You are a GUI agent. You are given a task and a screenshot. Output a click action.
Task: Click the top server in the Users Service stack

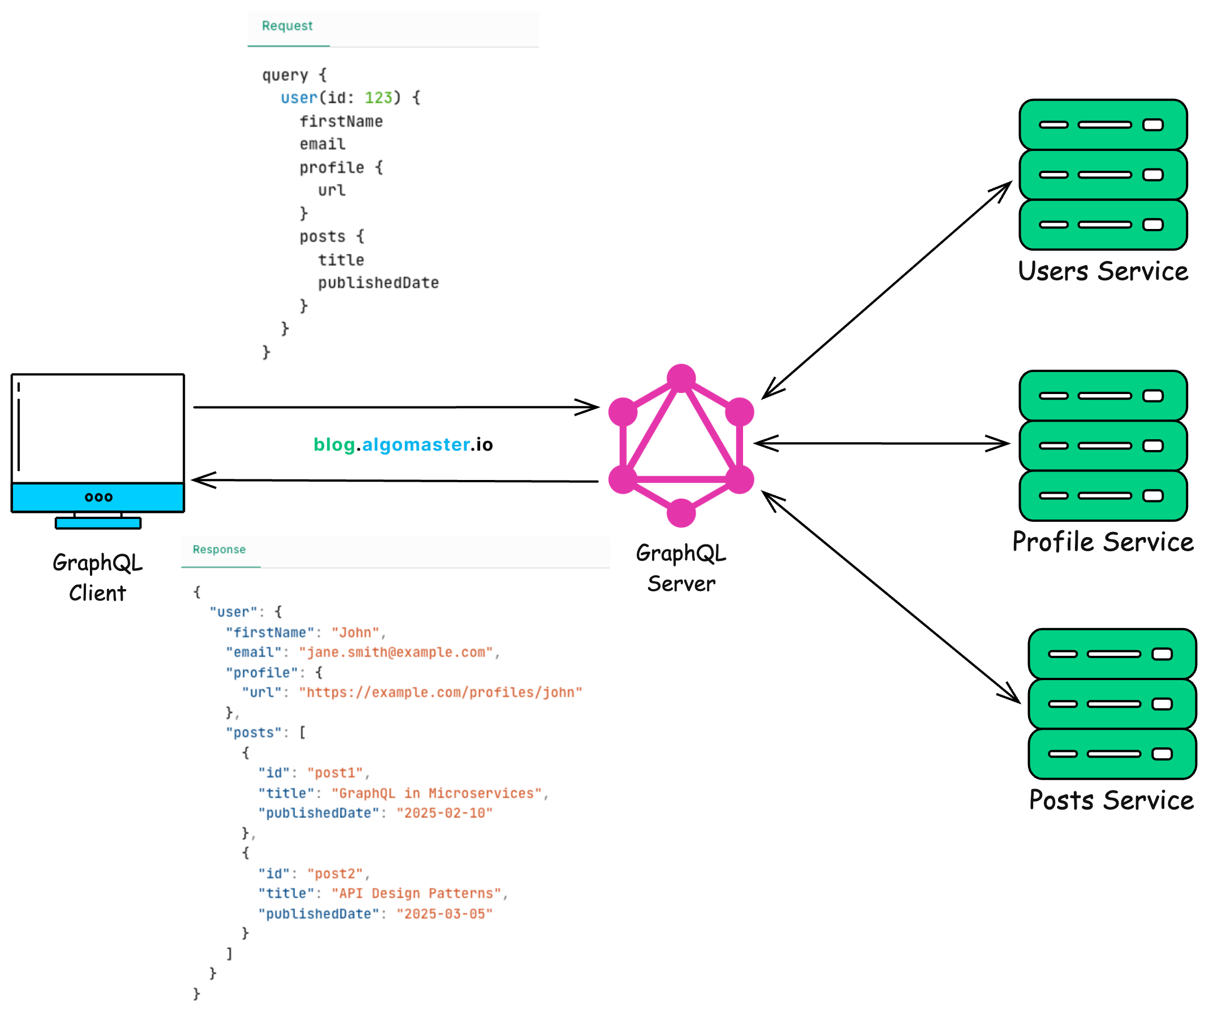1103,123
